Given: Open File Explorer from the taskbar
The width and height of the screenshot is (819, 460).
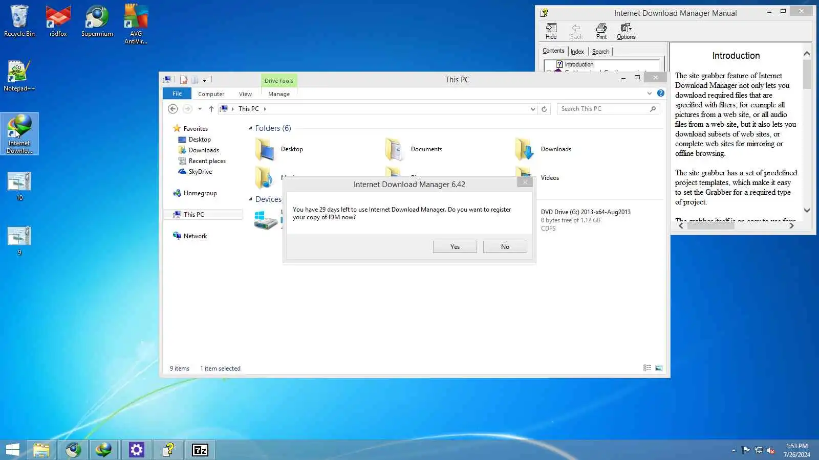Looking at the screenshot, I should tap(41, 450).
